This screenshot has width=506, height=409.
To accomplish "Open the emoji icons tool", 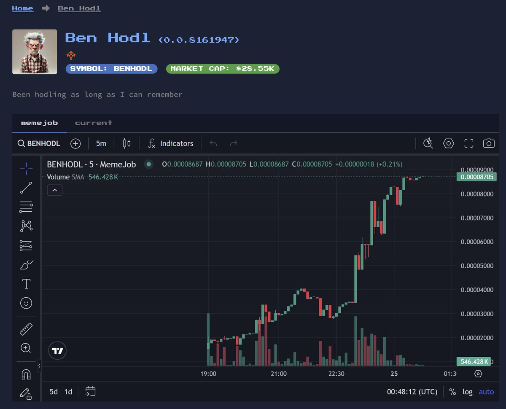I will (26, 303).
